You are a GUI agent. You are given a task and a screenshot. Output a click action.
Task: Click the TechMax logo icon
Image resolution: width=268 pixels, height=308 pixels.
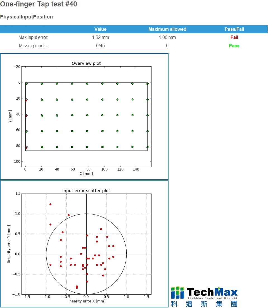[x=177, y=293]
